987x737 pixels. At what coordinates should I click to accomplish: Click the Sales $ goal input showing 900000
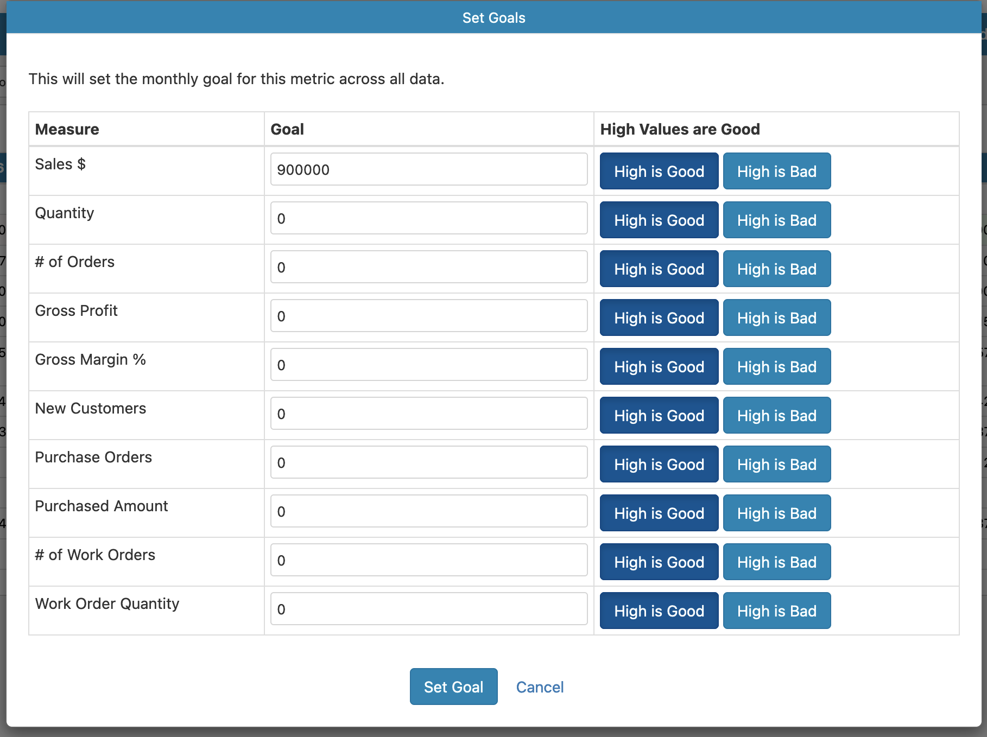(429, 169)
